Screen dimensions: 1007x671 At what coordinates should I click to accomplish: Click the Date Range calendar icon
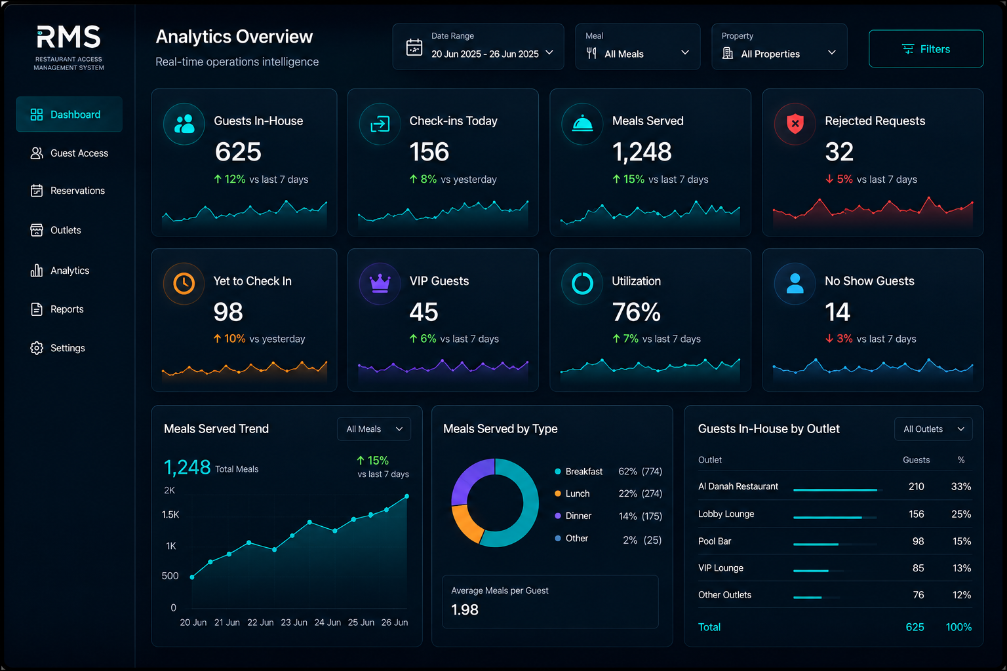click(x=414, y=47)
